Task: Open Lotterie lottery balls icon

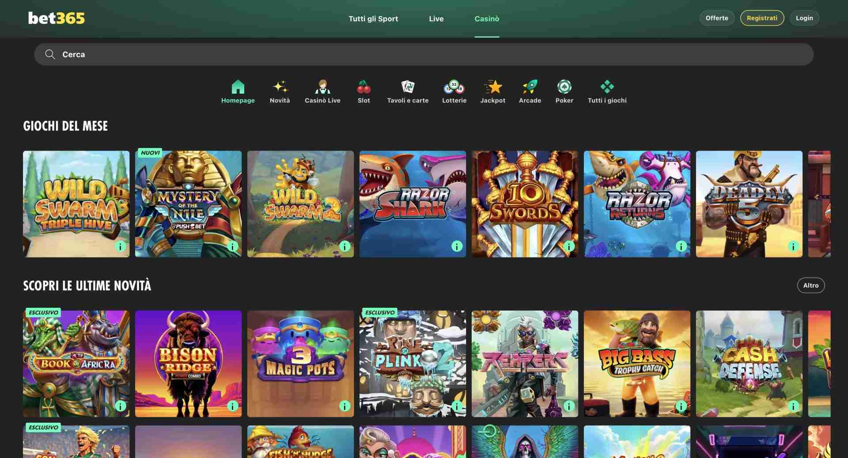Action: click(x=454, y=87)
